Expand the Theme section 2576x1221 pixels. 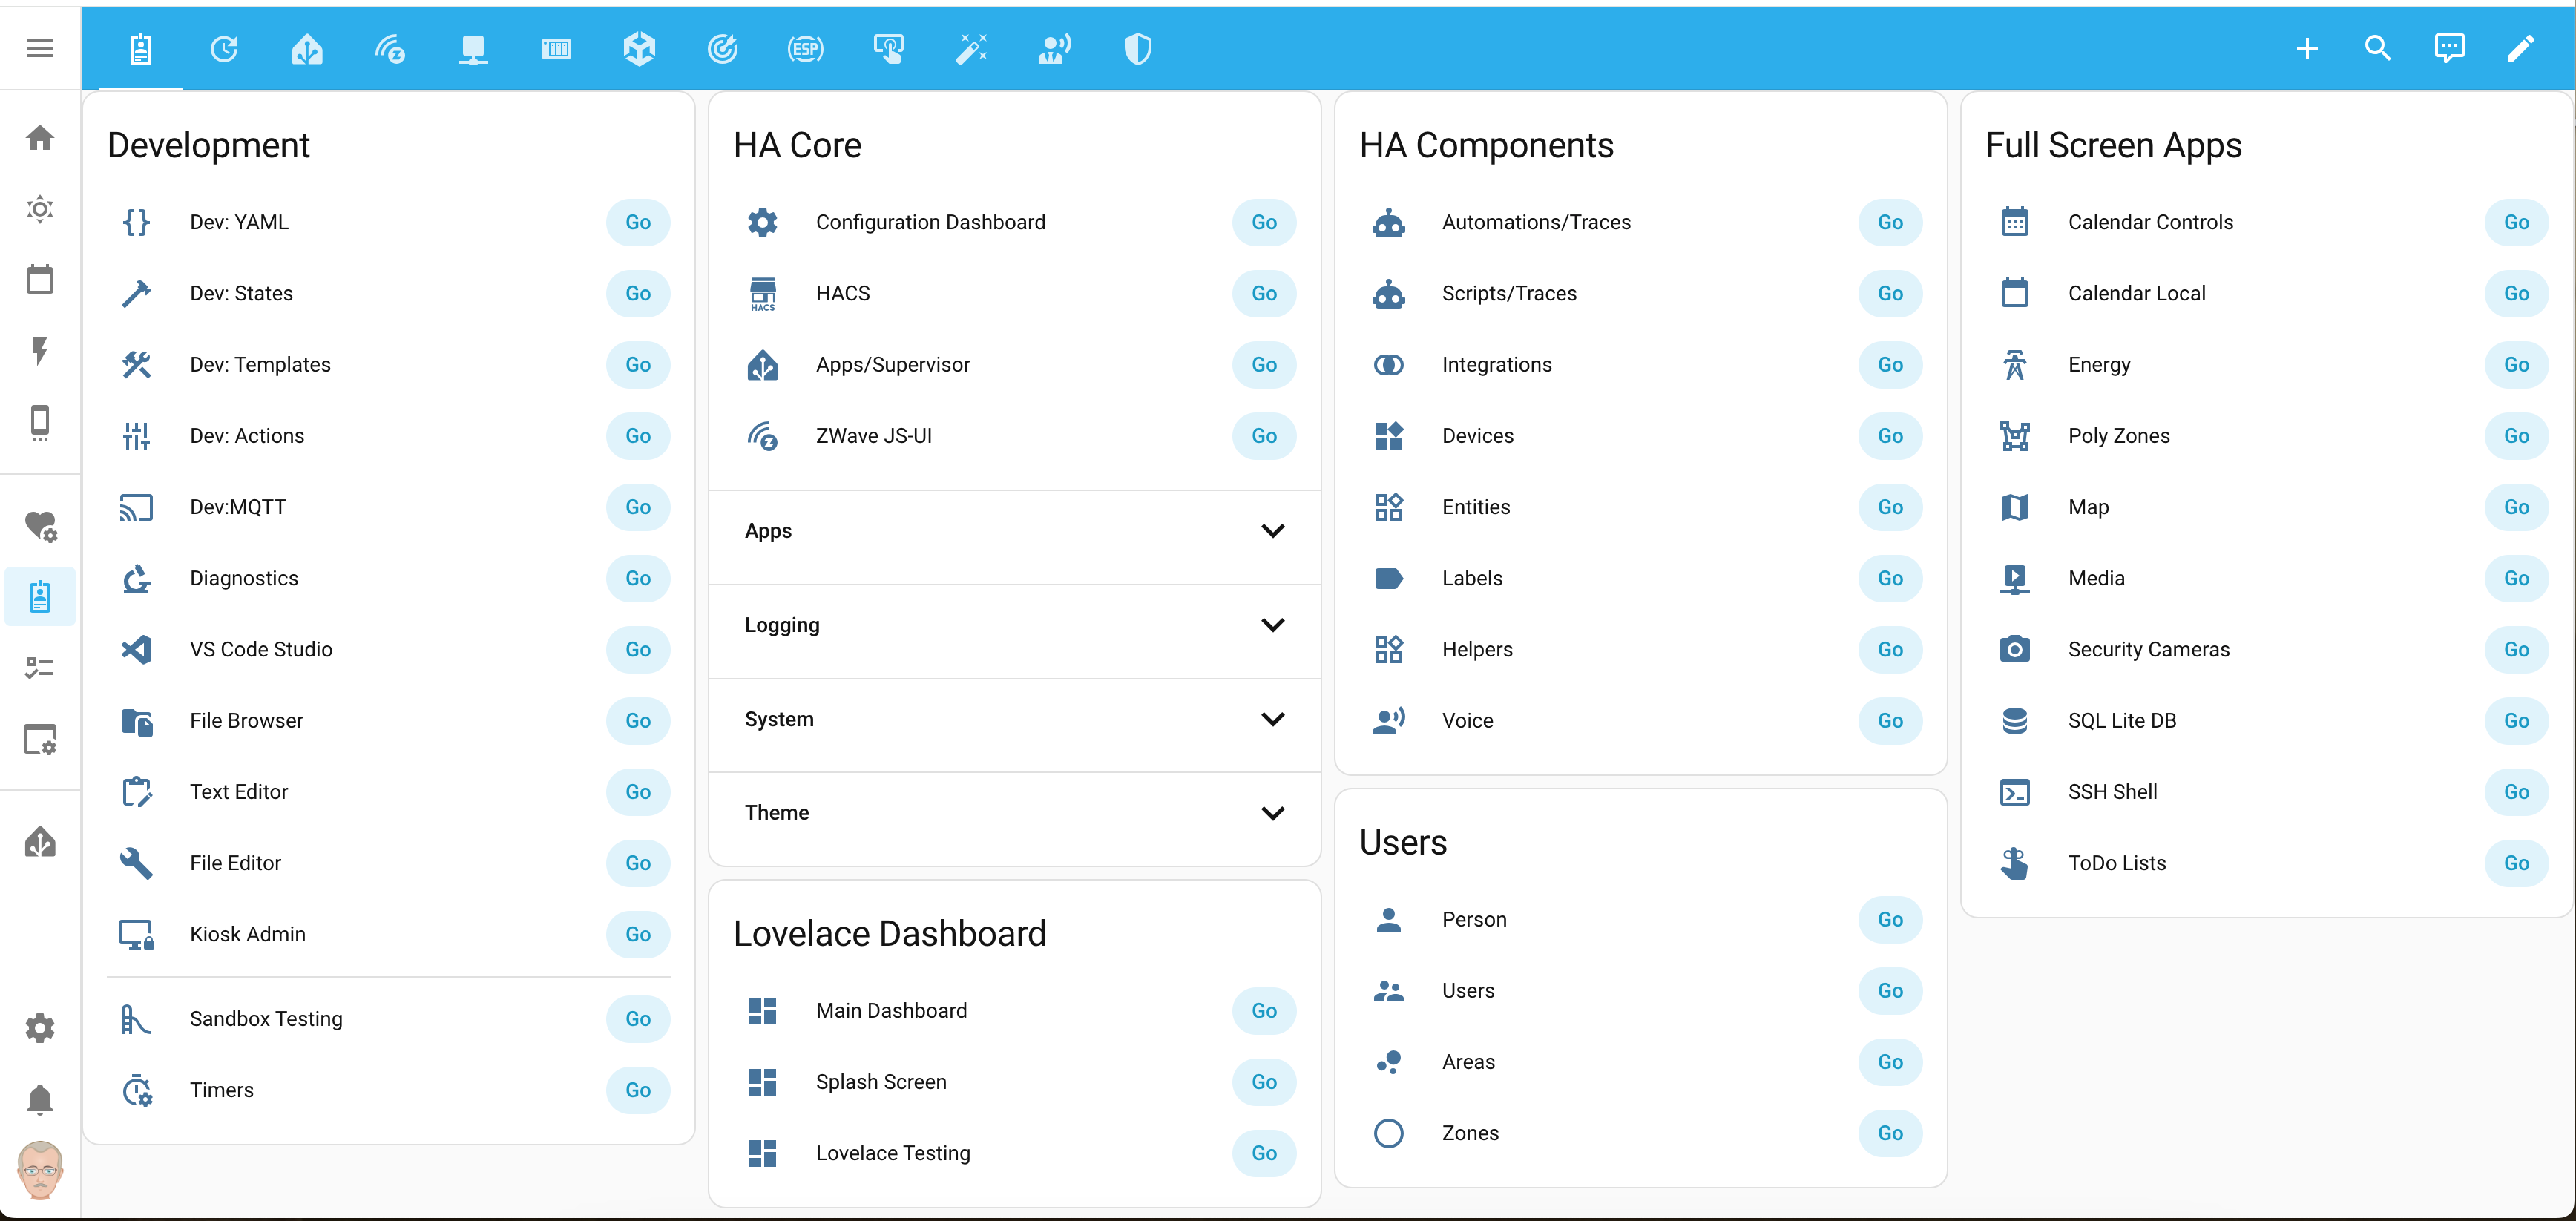pos(1014,813)
